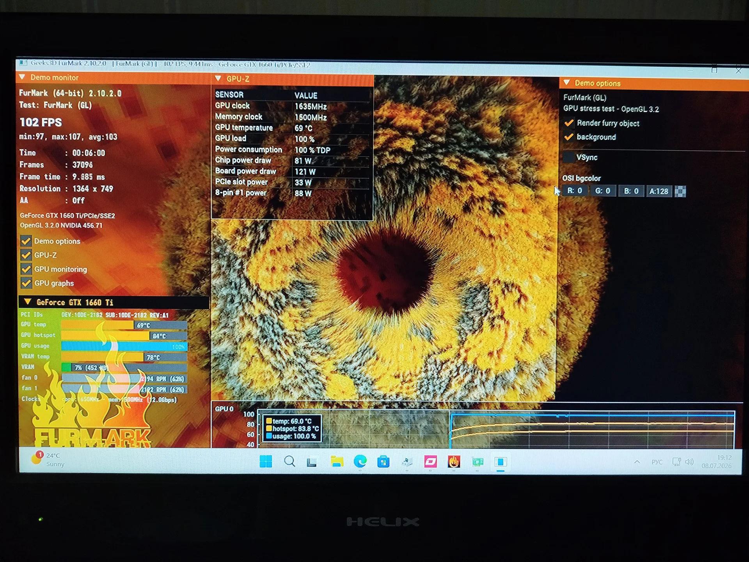The width and height of the screenshot is (749, 562).
Task: Open taskbar Search
Action: point(289,462)
